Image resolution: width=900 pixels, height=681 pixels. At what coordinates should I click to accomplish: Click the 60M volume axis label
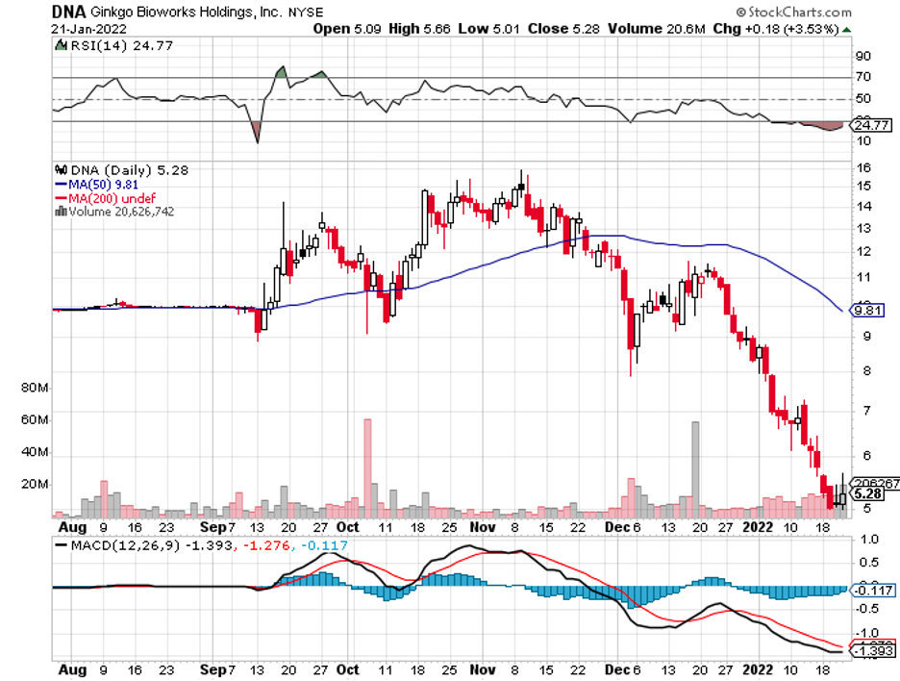click(x=35, y=419)
